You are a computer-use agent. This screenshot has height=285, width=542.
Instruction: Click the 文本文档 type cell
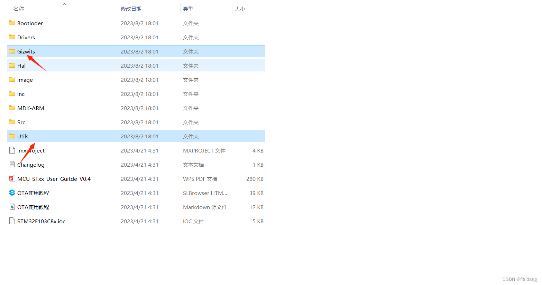193,165
